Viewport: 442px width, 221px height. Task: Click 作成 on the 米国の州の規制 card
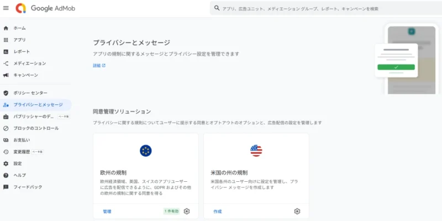218,212
